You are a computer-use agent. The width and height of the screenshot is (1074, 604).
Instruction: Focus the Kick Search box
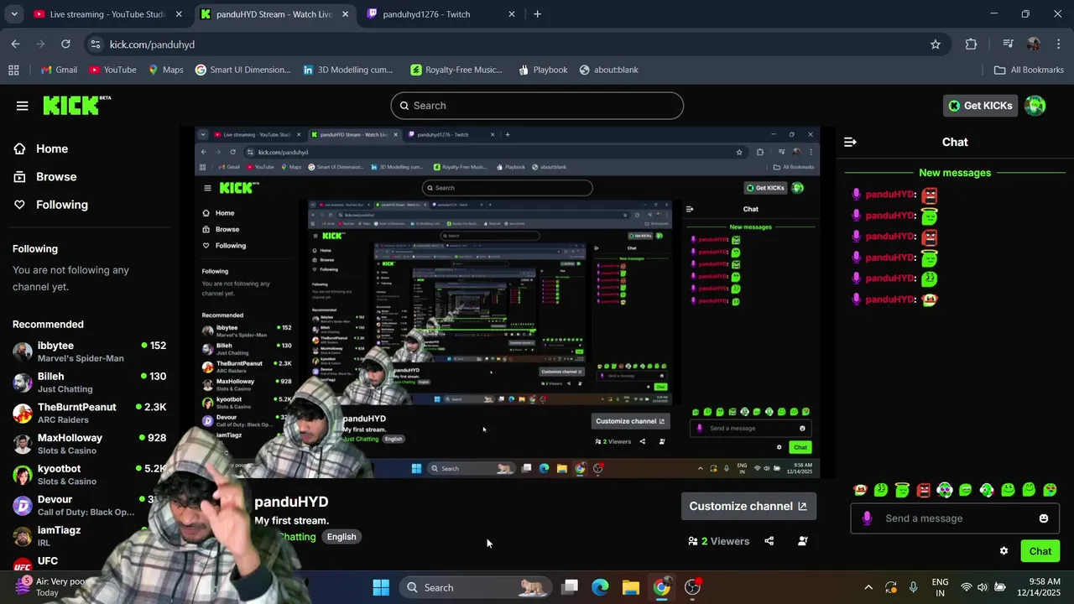pyautogui.click(x=537, y=106)
